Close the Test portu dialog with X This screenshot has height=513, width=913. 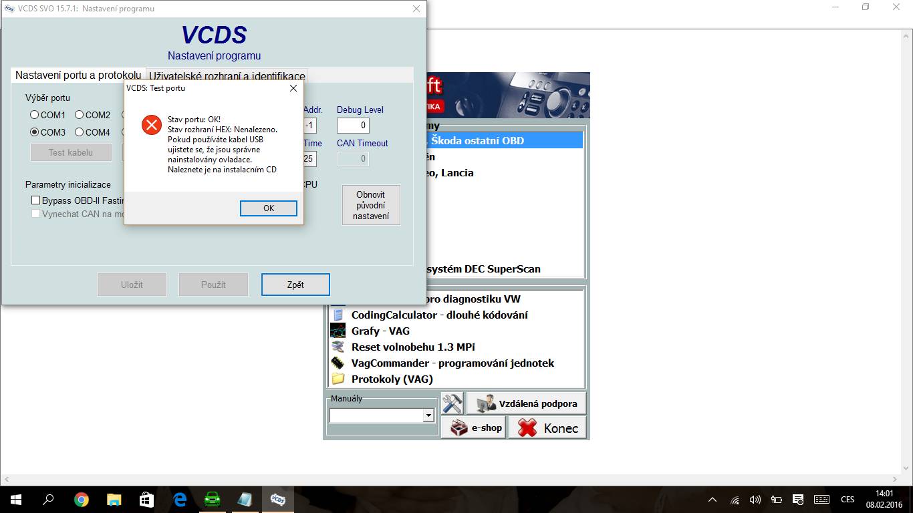click(293, 88)
